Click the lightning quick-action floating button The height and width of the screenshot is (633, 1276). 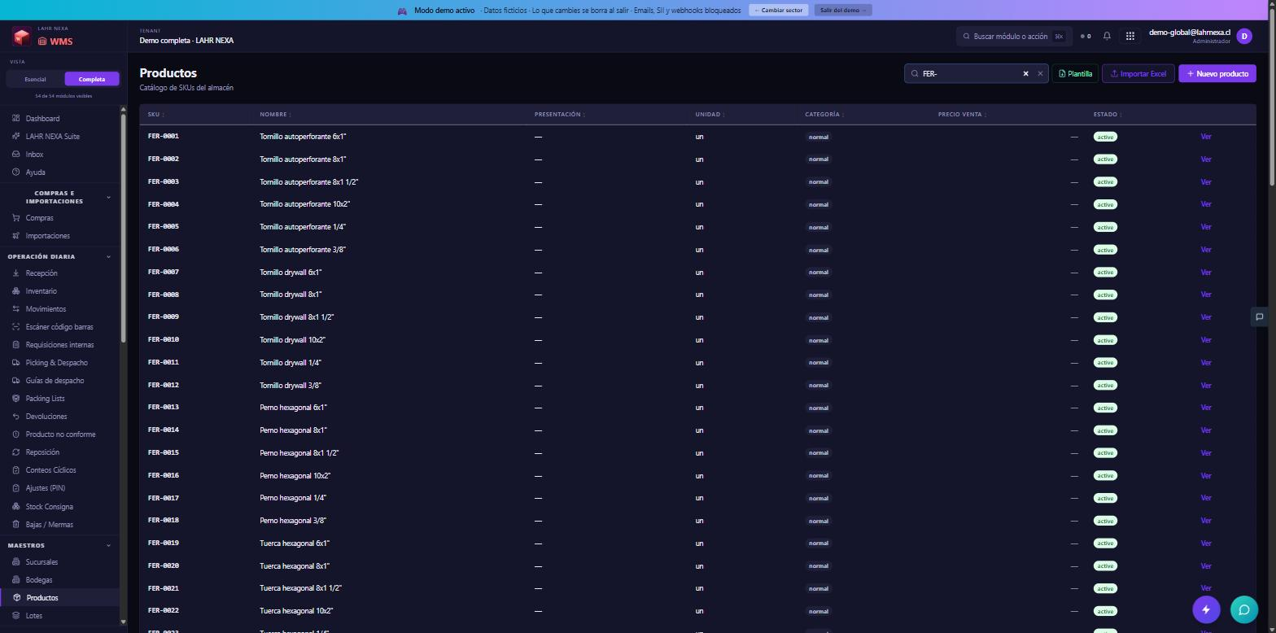pos(1206,609)
